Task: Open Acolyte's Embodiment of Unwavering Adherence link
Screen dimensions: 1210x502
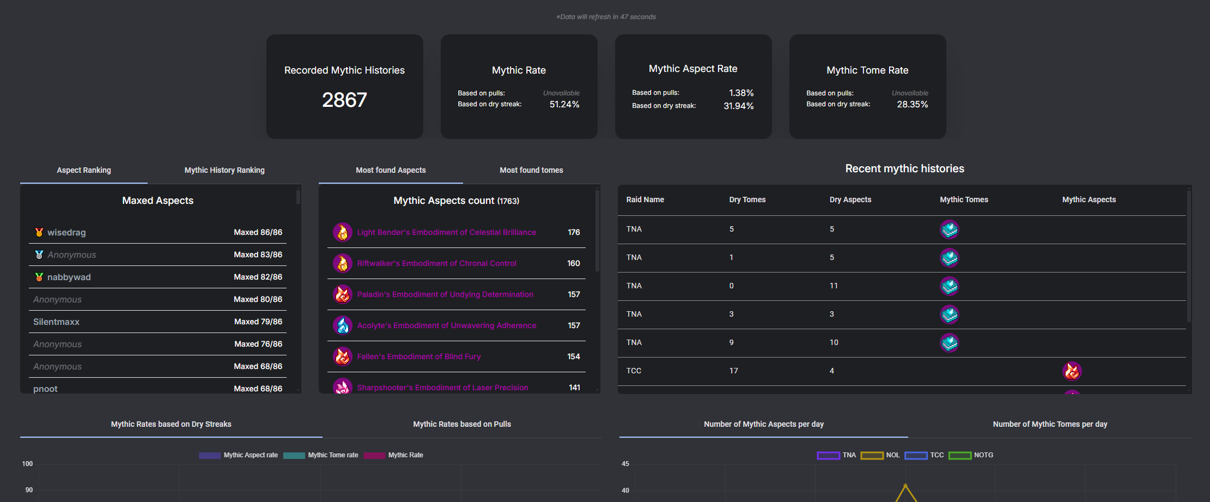Action: click(447, 325)
